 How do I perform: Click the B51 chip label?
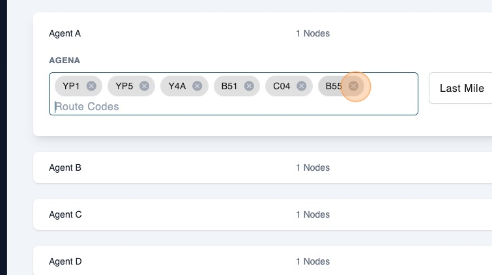[229, 86]
